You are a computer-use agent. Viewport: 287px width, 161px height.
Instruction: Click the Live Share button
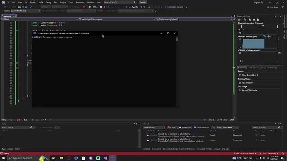[273, 7]
